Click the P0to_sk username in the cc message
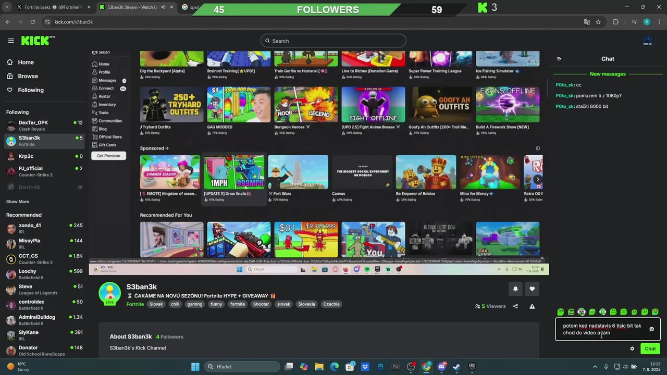667x375 pixels. coord(565,85)
